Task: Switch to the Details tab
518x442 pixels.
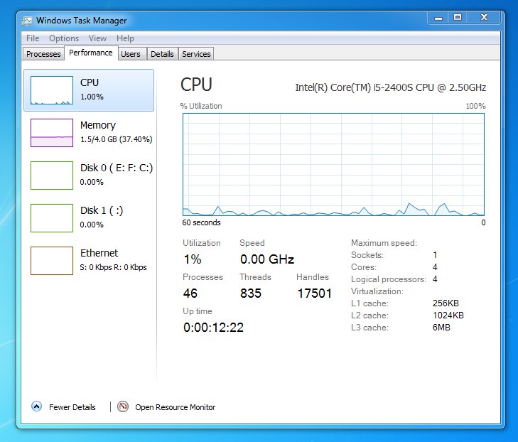Action: (162, 54)
